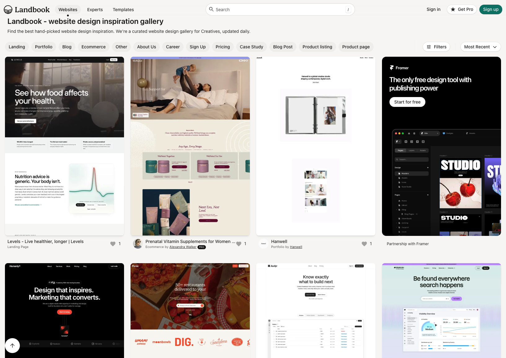The width and height of the screenshot is (506, 358).
Task: Filter by Ecommerce category
Action: [x=94, y=47]
